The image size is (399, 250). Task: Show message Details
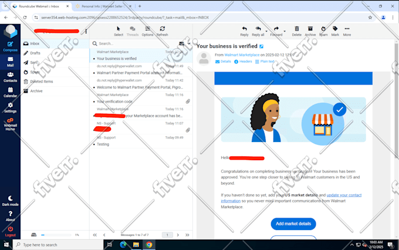pos(223,62)
